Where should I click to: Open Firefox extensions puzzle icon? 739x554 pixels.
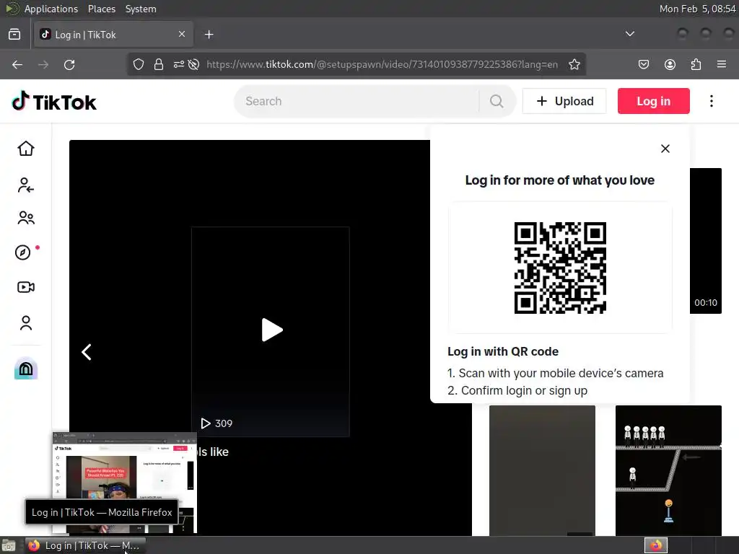click(x=696, y=64)
